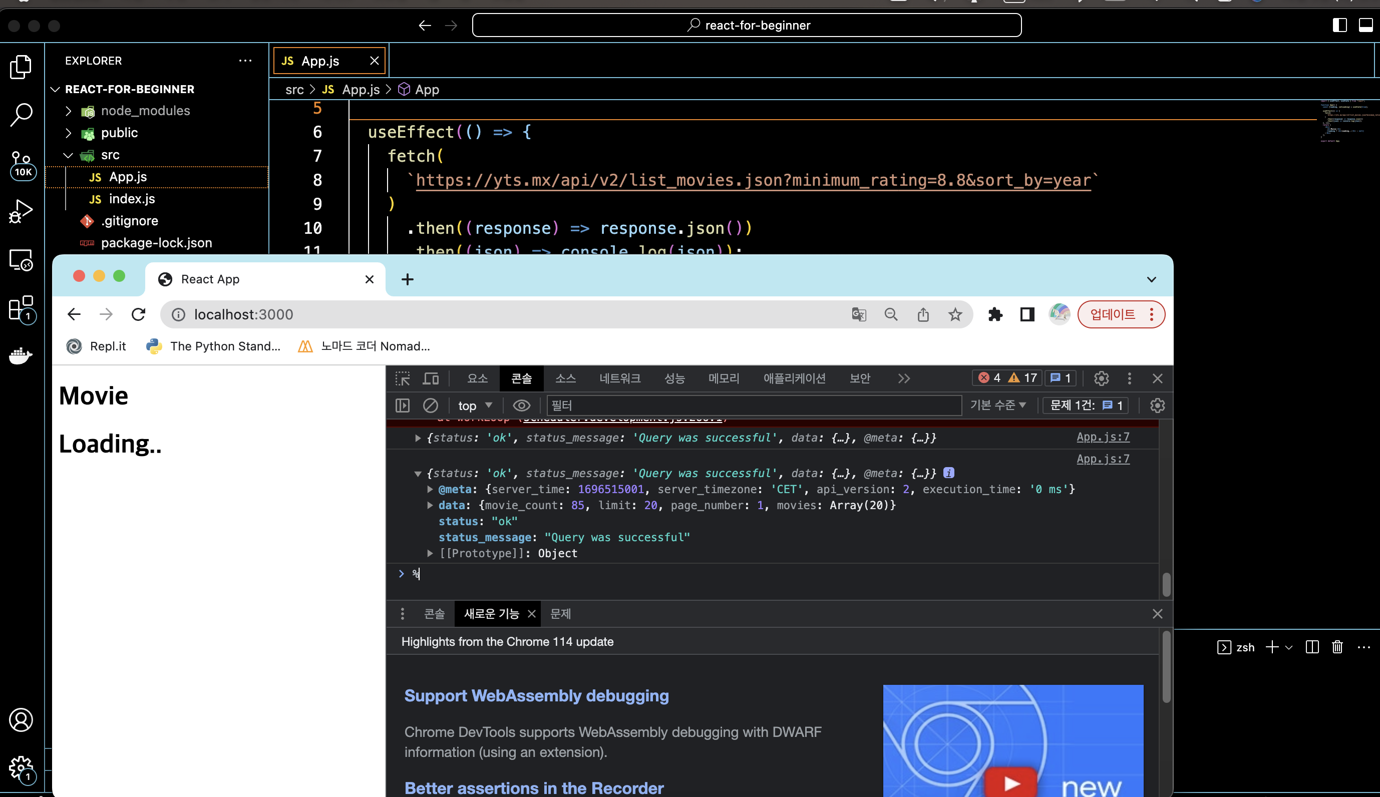Open the Run and Debug view
The image size is (1380, 797).
coord(21,210)
